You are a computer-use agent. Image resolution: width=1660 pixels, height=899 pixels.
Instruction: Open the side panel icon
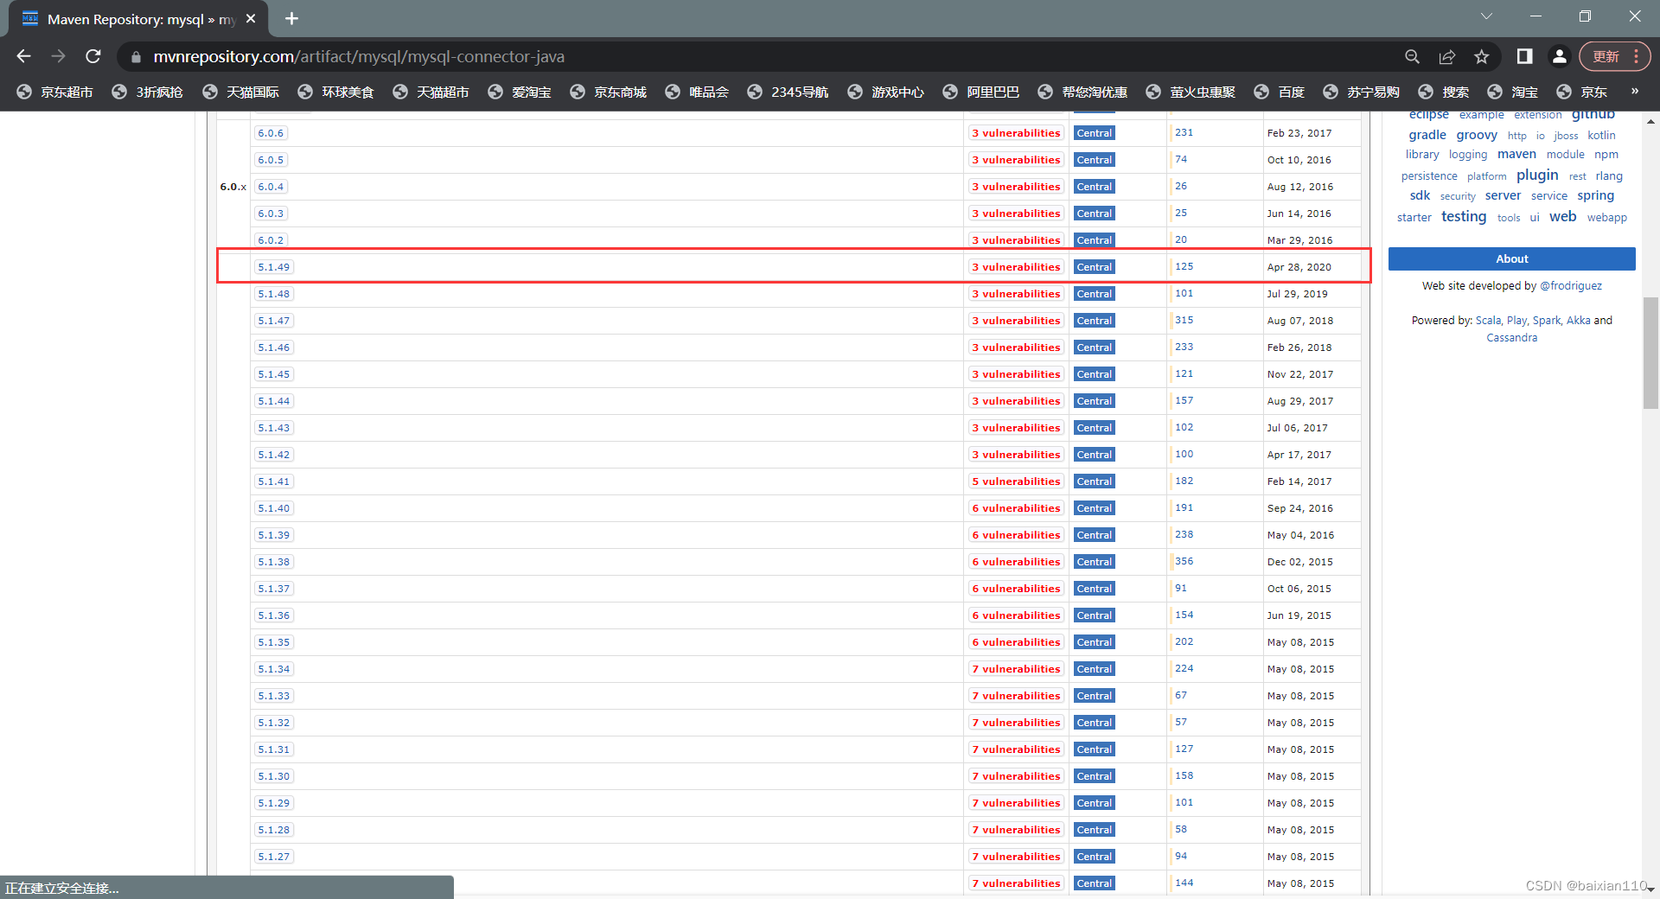(1524, 56)
